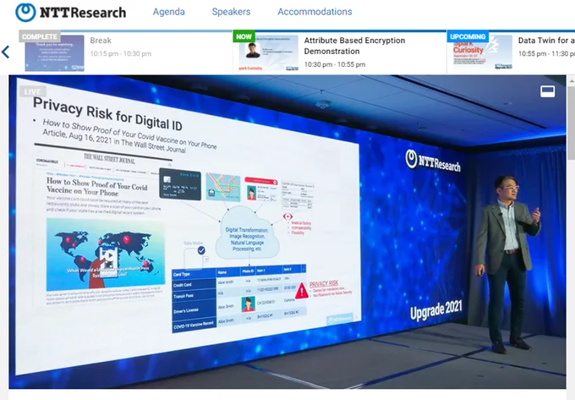Click Attribute Based Encryption Demonstration title

click(x=354, y=46)
